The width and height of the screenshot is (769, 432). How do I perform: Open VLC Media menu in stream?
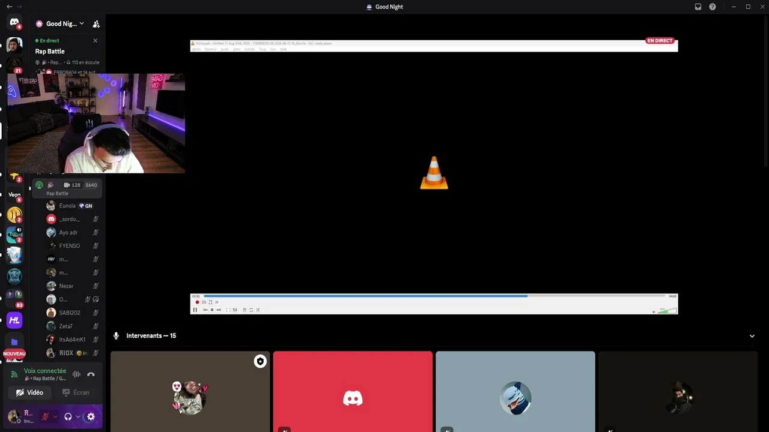197,49
